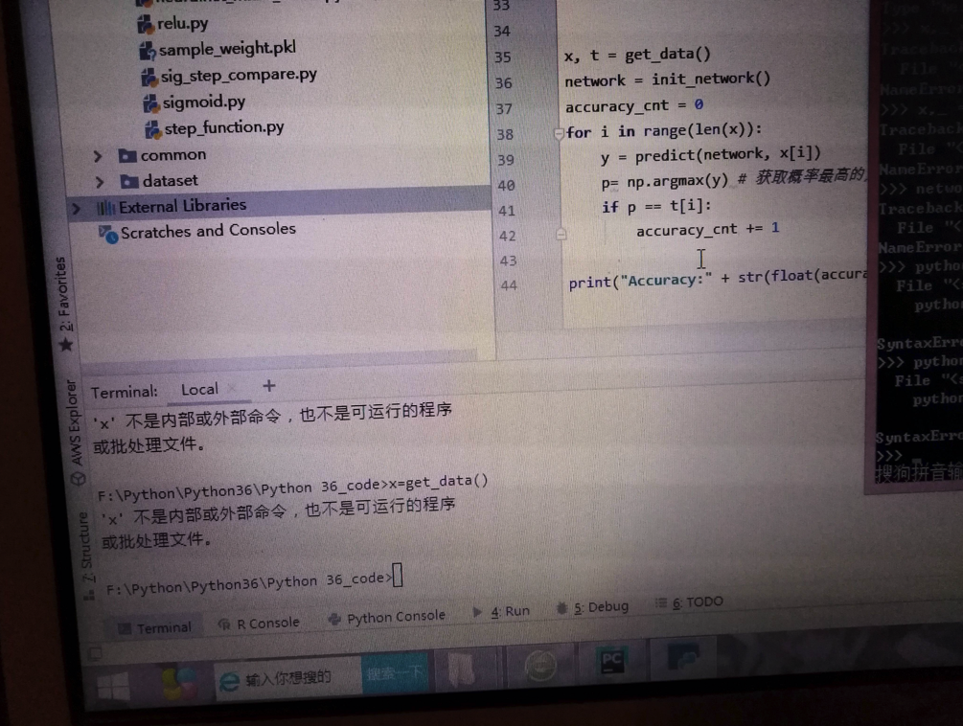Expand the common folder arrow
Image resolution: width=963 pixels, height=726 pixels.
tap(98, 156)
